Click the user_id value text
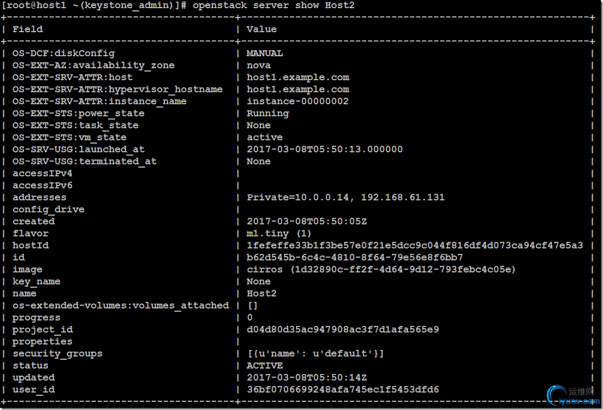Screen dimensions: 603x410 (x=342, y=389)
